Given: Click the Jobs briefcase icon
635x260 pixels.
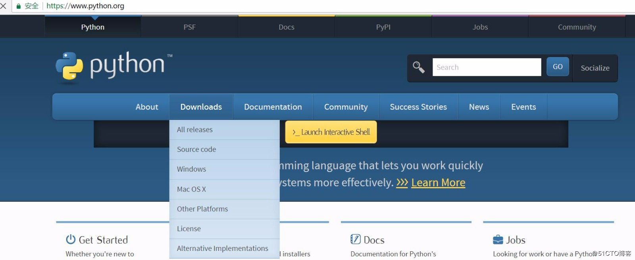Looking at the screenshot, I should click(498, 240).
